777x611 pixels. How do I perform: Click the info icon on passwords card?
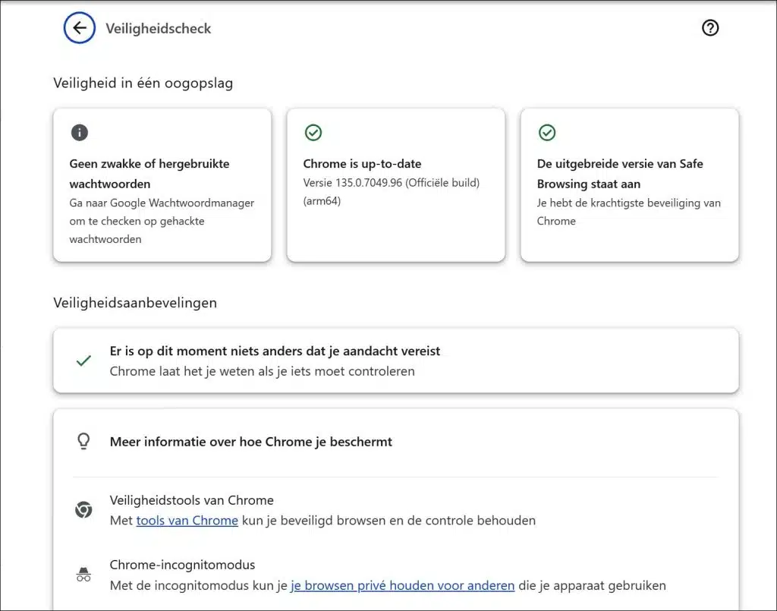tap(80, 133)
